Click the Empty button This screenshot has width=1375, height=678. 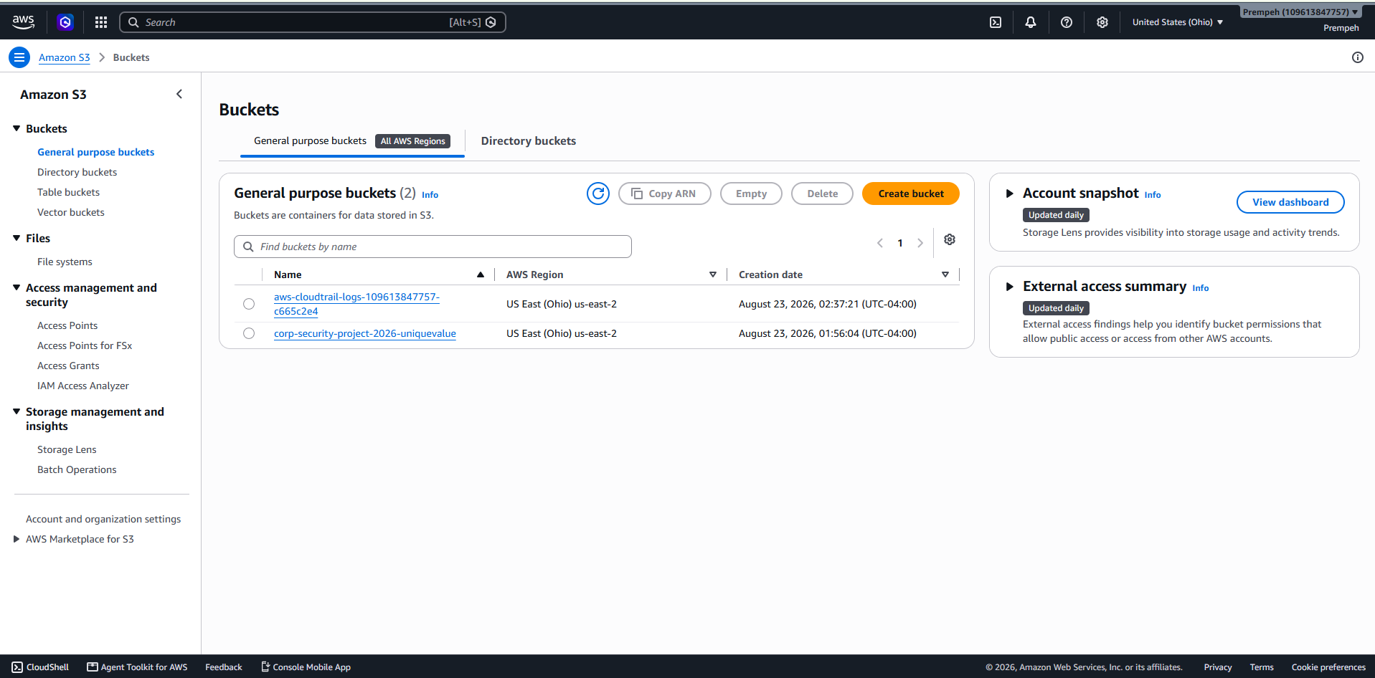click(751, 194)
